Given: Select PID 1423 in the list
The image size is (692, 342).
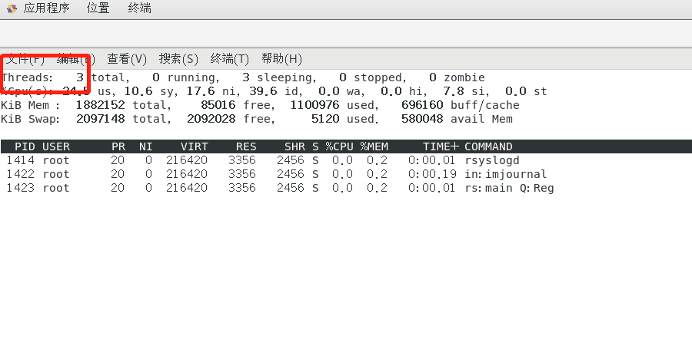Looking at the screenshot, I should (x=21, y=188).
